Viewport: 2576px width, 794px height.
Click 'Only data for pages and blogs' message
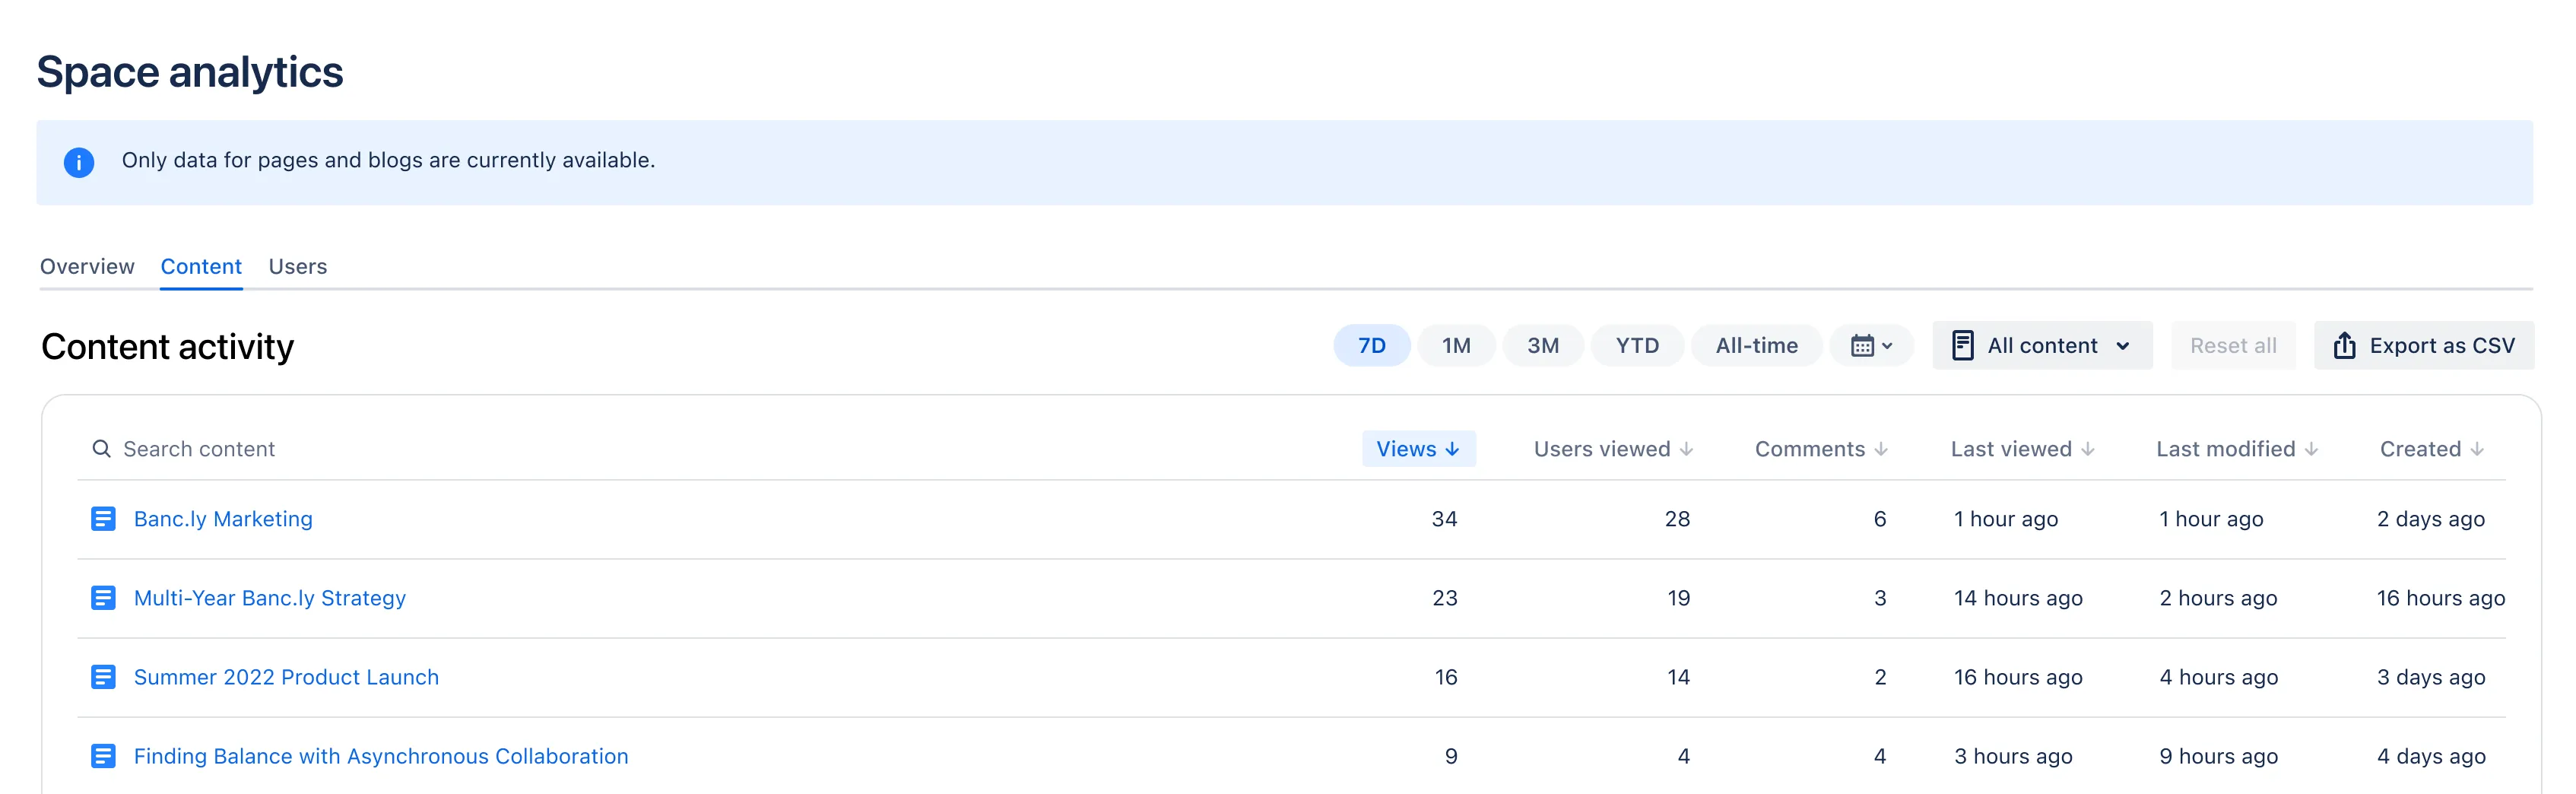[388, 160]
